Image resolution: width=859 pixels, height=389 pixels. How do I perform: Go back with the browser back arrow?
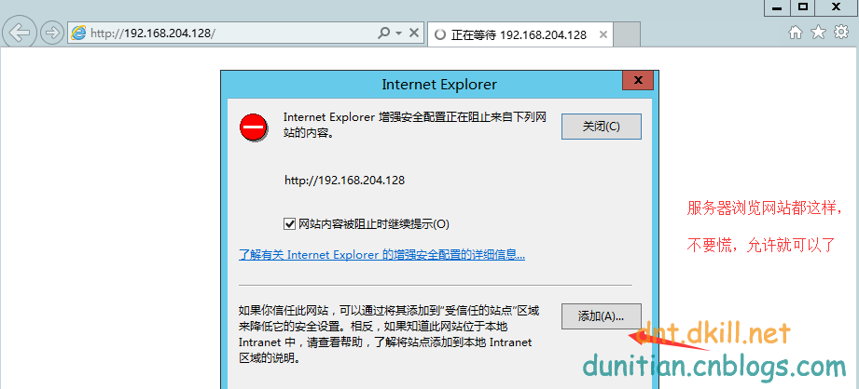(x=20, y=33)
